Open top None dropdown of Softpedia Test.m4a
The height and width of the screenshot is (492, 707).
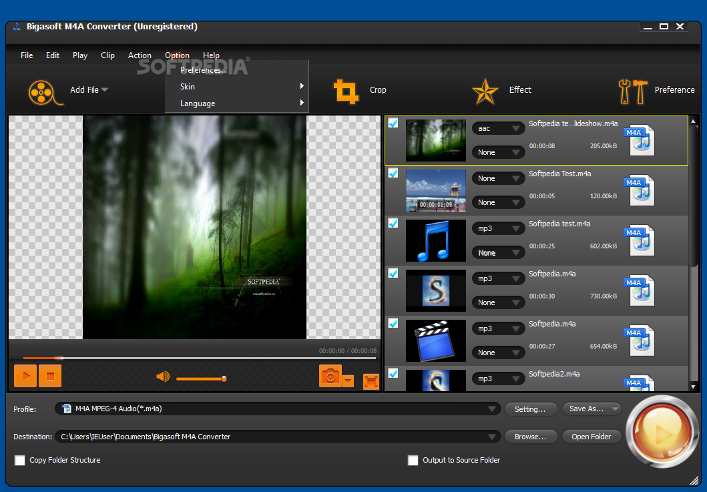coord(498,179)
